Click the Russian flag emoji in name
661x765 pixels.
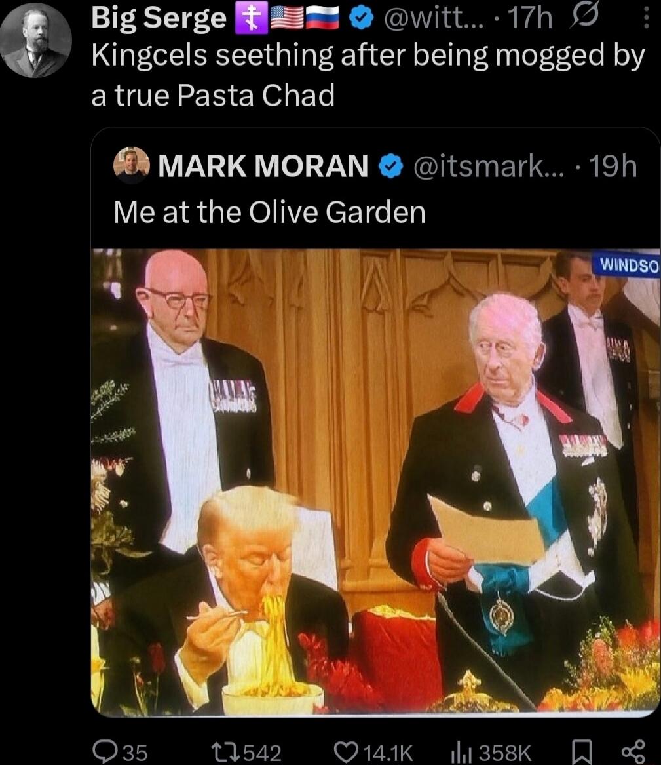click(322, 19)
